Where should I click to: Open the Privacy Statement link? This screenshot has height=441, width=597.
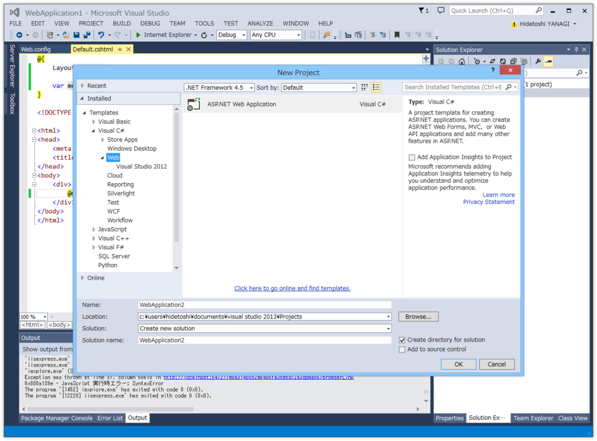click(x=489, y=202)
